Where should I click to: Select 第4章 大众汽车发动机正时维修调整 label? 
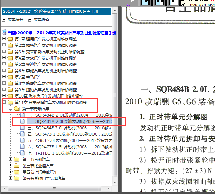(46, 58)
